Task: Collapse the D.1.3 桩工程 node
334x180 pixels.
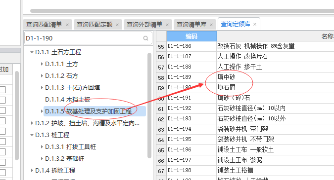Action: pos(32,135)
